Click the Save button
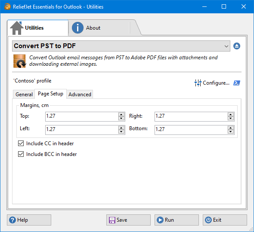 point(128,220)
